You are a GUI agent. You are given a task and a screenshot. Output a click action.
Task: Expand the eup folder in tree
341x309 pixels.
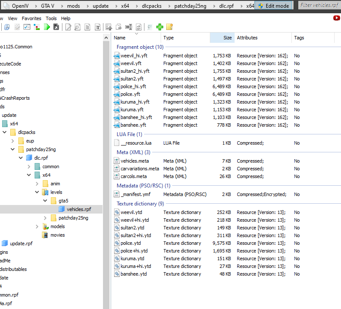point(12,141)
